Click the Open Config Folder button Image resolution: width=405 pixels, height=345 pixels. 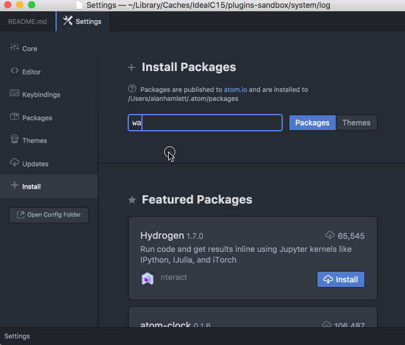(49, 215)
